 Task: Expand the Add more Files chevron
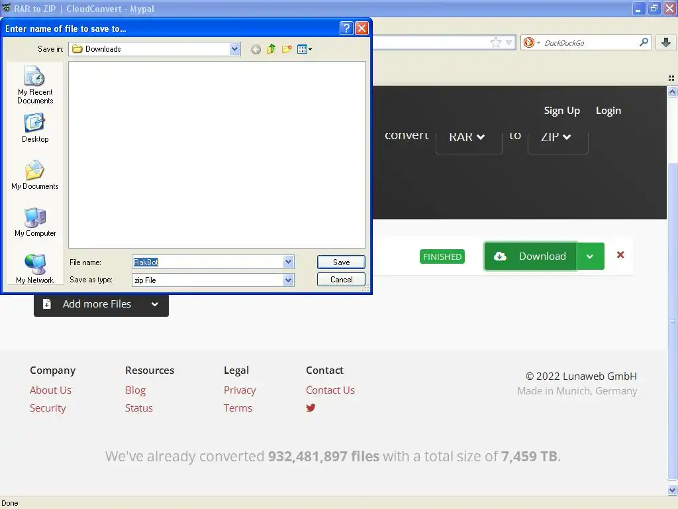155,304
